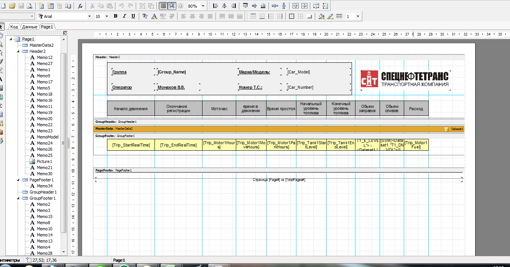Toggle Bold formatting

click(115, 16)
